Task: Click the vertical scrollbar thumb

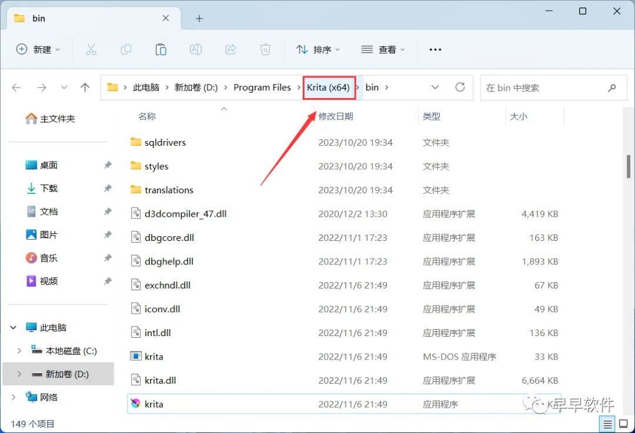Action: 628,166
